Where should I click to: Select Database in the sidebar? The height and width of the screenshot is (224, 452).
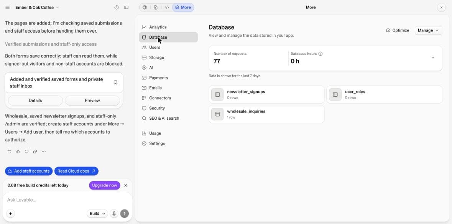click(x=168, y=37)
